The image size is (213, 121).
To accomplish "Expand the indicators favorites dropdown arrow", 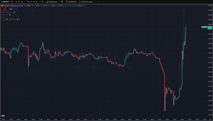I will click(59, 2).
